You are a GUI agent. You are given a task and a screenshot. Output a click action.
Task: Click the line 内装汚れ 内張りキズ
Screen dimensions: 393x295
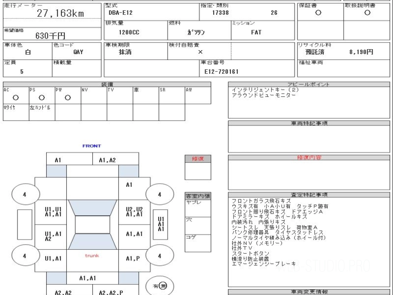point(258,222)
